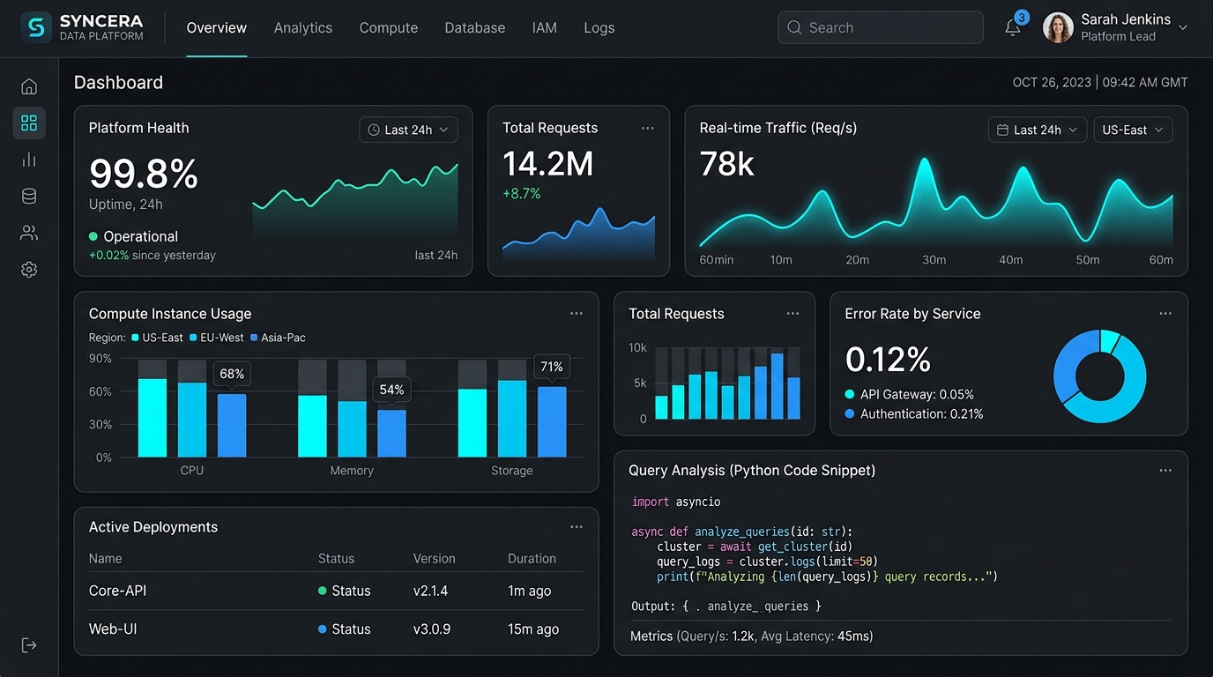
Task: Click '+0.02% since yesterday' text
Action: point(153,256)
